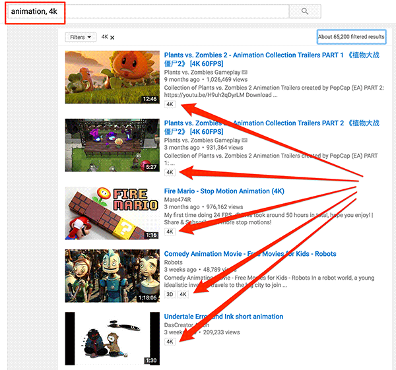Open the Fire Mario video thumbnail
The width and height of the screenshot is (396, 370).
112,213
